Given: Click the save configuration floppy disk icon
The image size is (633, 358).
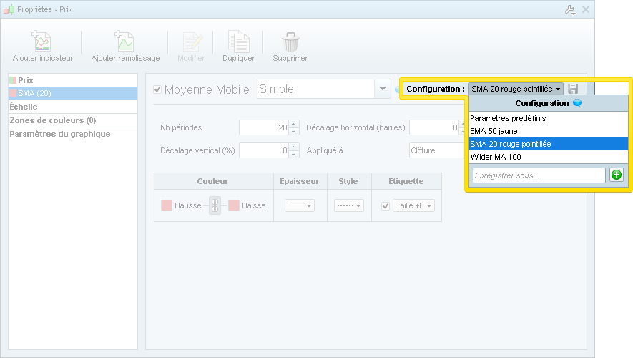Looking at the screenshot, I should coord(573,89).
